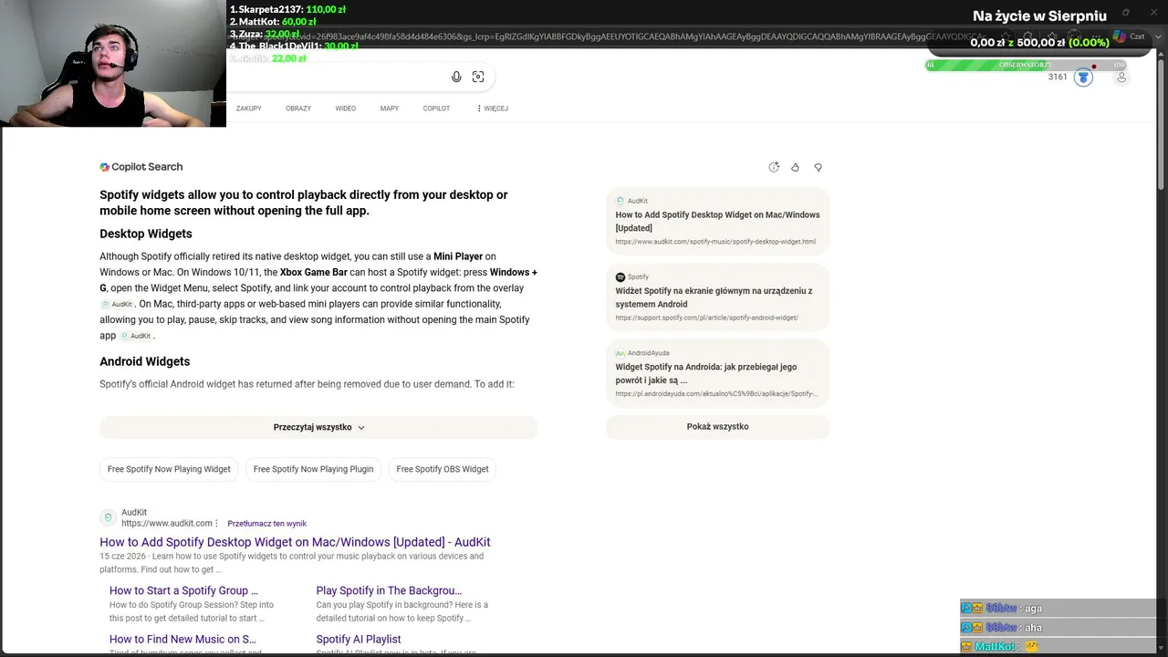Like the Copilot answer with thumbs up

point(795,167)
